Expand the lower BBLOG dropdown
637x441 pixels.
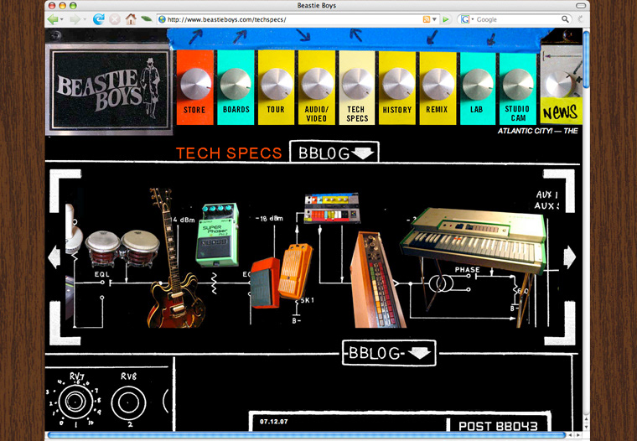[x=389, y=353]
